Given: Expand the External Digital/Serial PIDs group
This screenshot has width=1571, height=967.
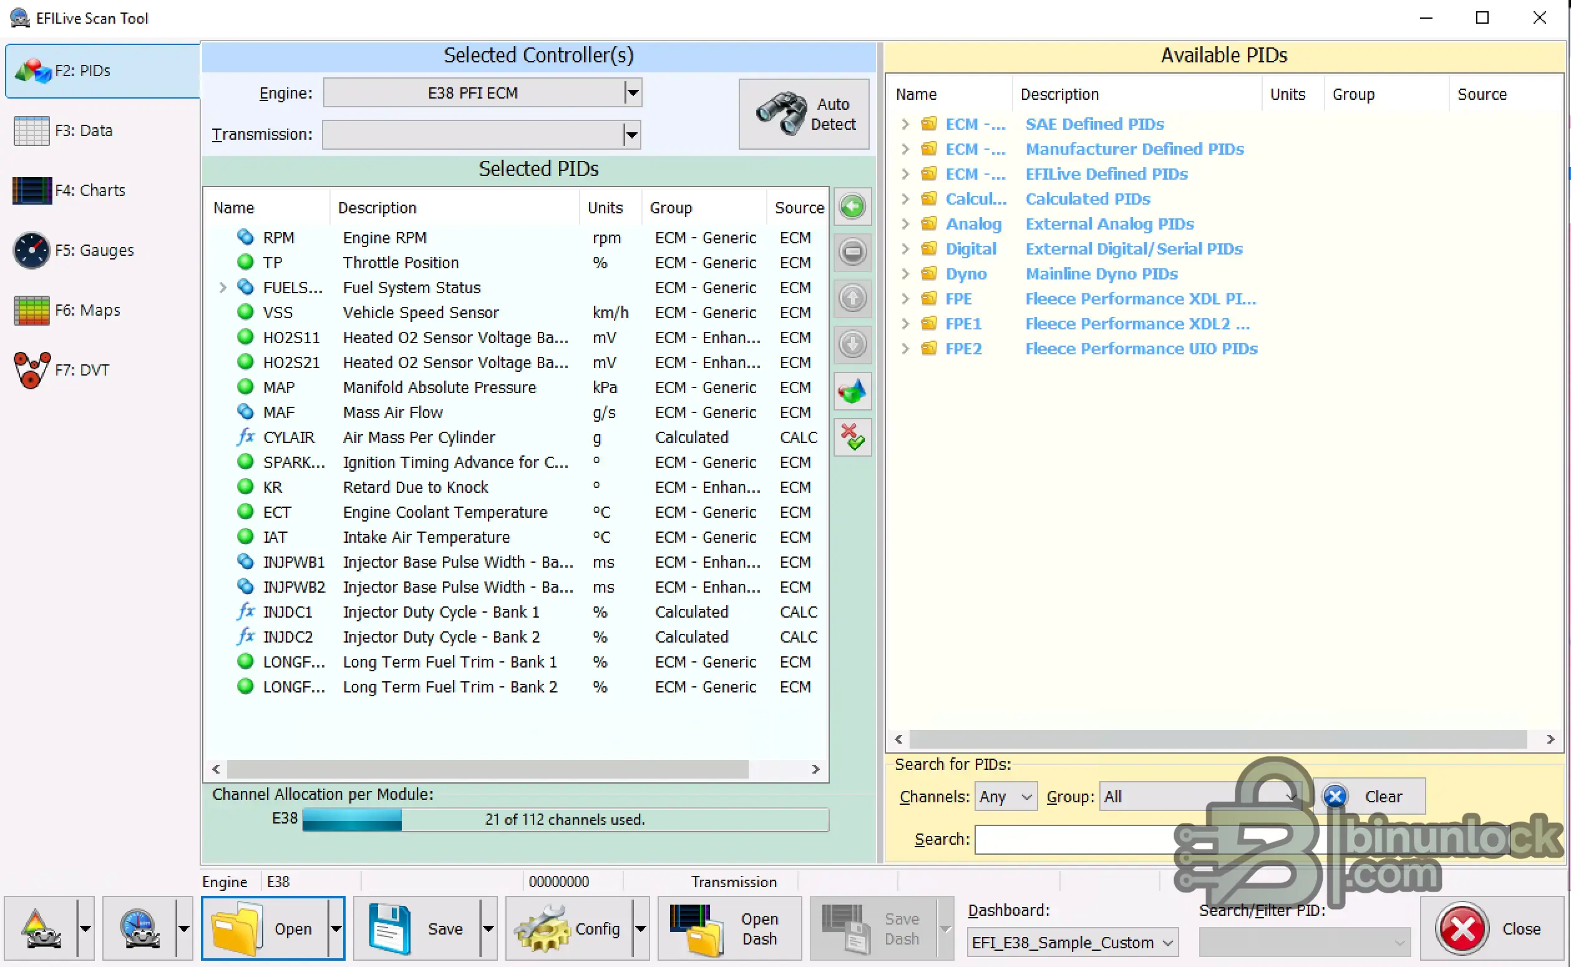Looking at the screenshot, I should 905,249.
